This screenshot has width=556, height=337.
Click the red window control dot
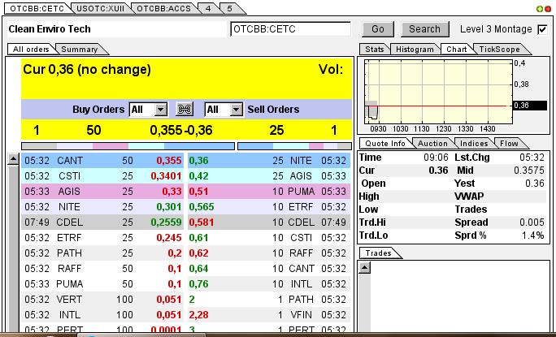point(548,10)
